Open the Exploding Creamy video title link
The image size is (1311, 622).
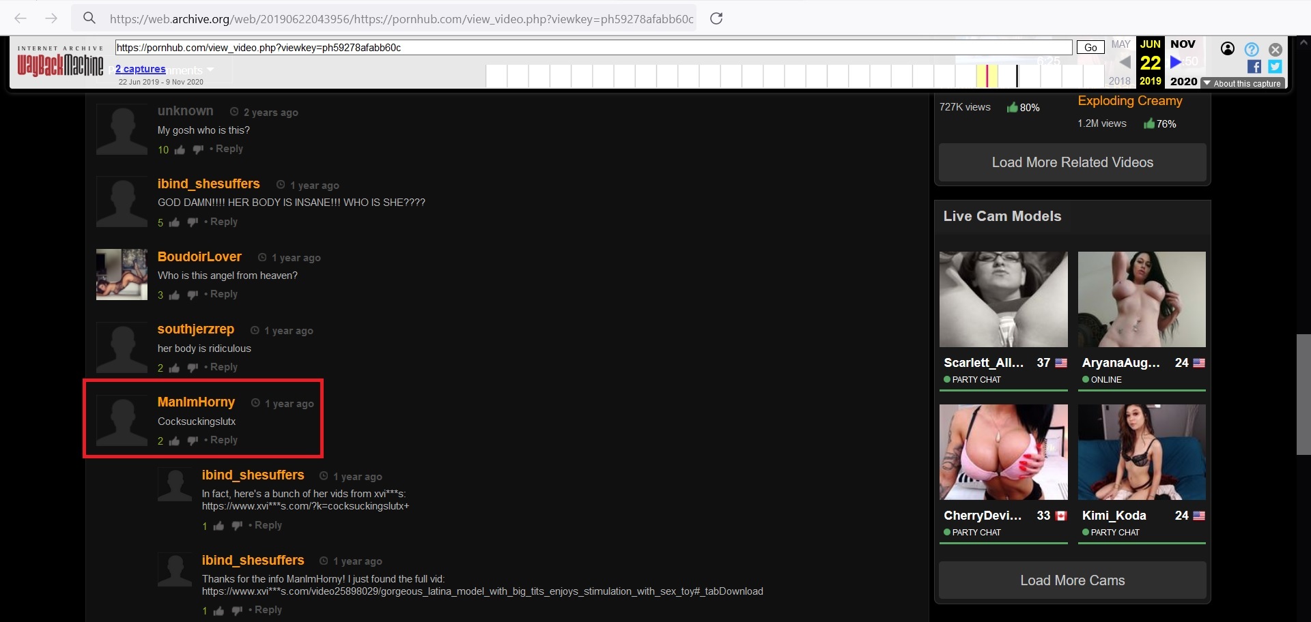1130,100
